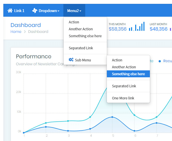Click the Link 1 navbar text
This screenshot has width=172, height=141.
pyautogui.click(x=19, y=11)
